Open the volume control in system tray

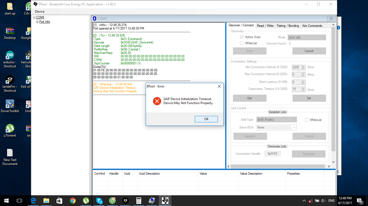(x=323, y=201)
